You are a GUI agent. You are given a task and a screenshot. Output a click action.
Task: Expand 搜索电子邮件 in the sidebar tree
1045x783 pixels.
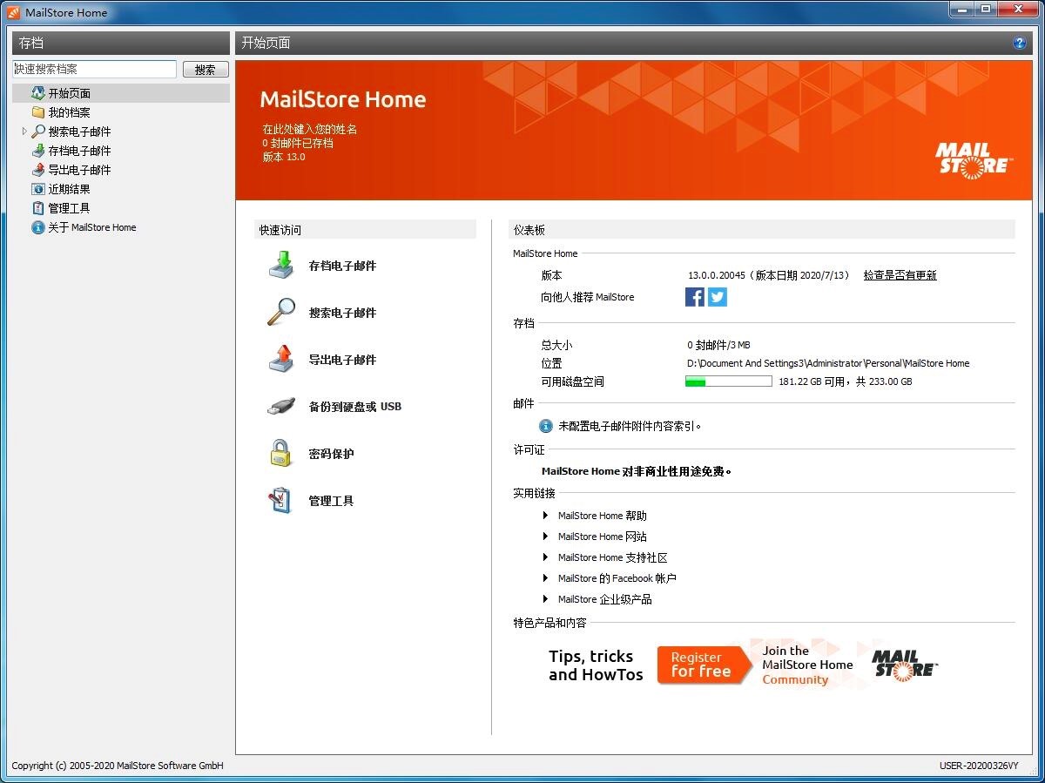[x=23, y=131]
